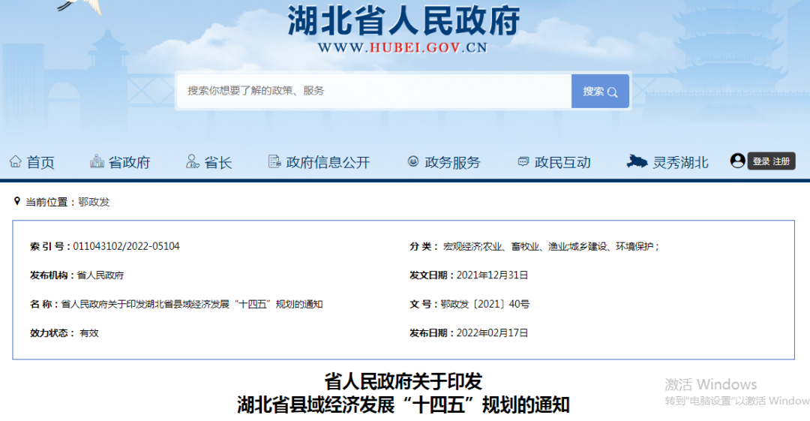Image resolution: width=810 pixels, height=421 pixels.
Task: Click the 名称 value of the document
Action: coord(192,304)
